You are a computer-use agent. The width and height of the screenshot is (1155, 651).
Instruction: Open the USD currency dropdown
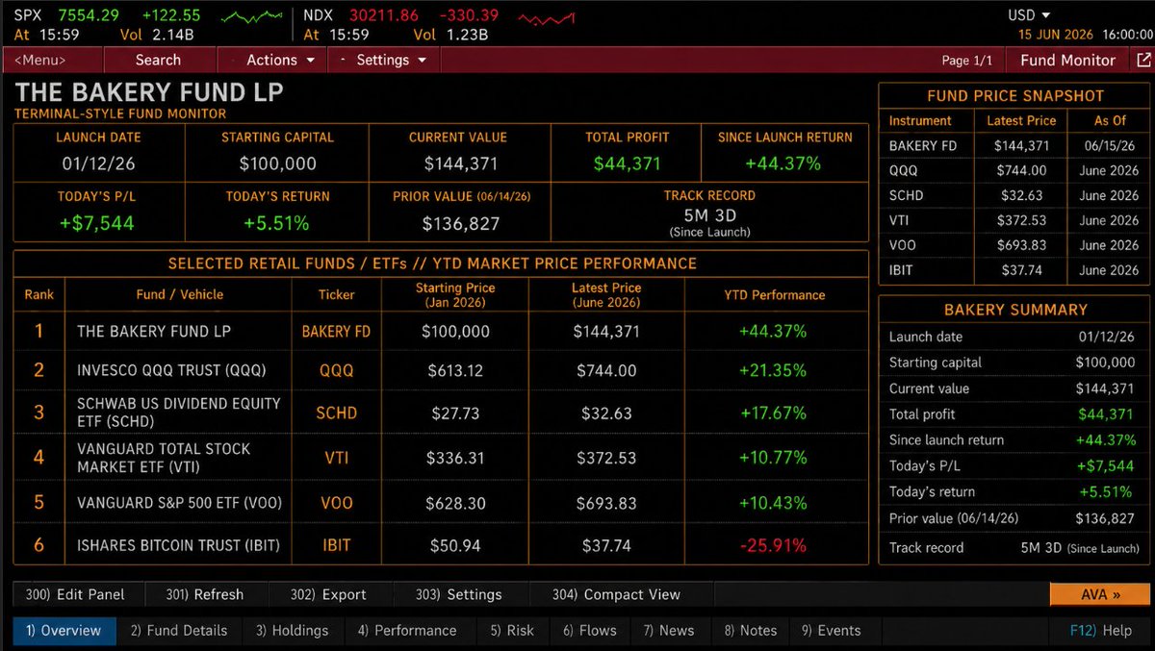point(1029,15)
